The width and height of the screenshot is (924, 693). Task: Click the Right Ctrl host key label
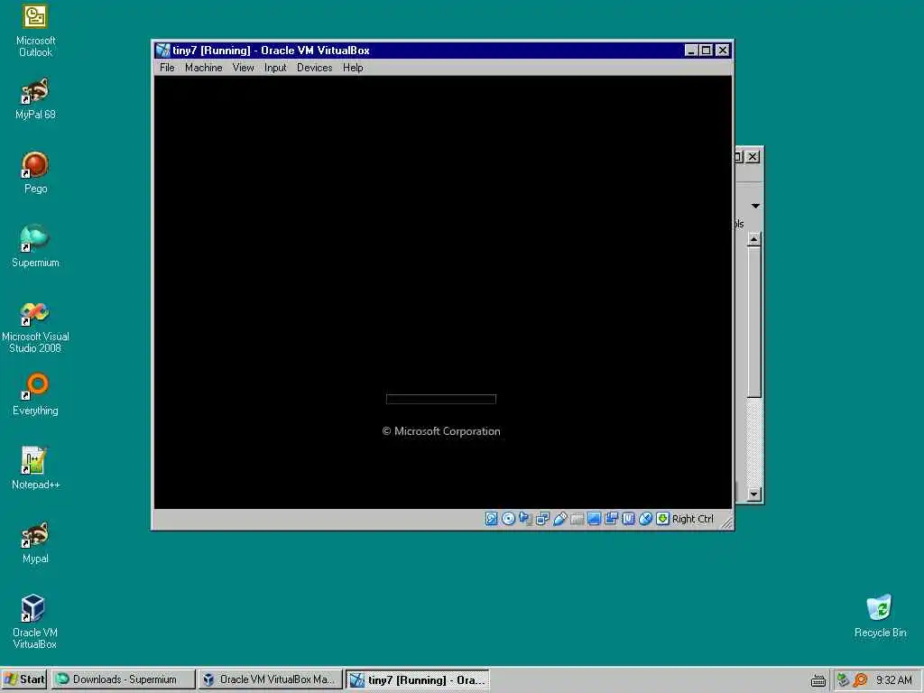pos(693,519)
